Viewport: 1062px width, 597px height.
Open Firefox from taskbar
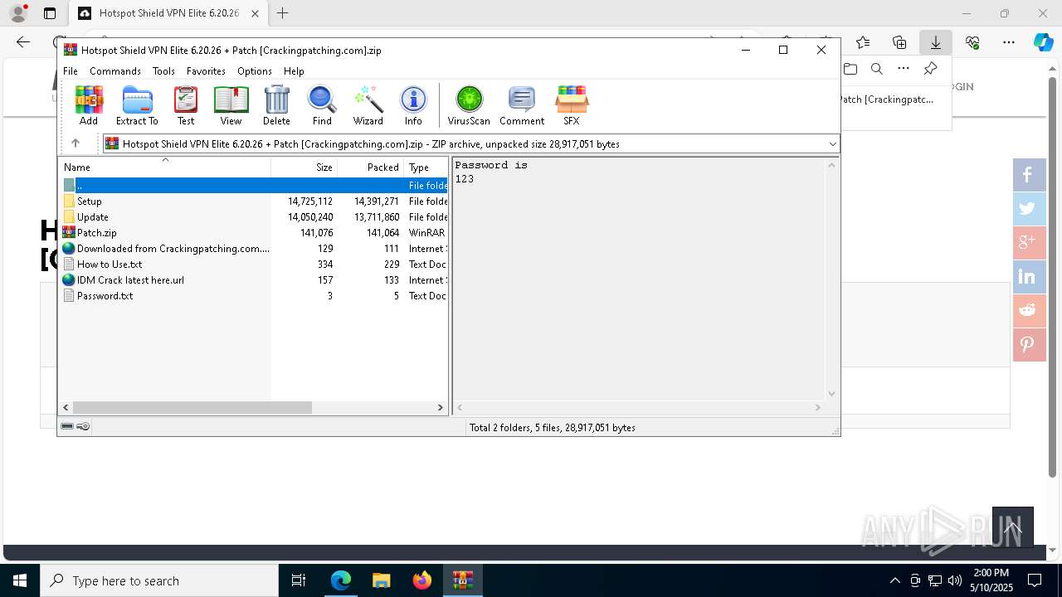click(422, 580)
